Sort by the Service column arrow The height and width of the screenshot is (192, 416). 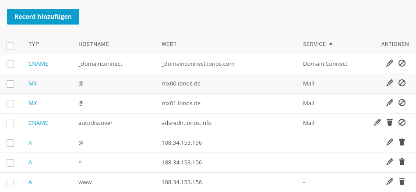pyautogui.click(x=331, y=44)
